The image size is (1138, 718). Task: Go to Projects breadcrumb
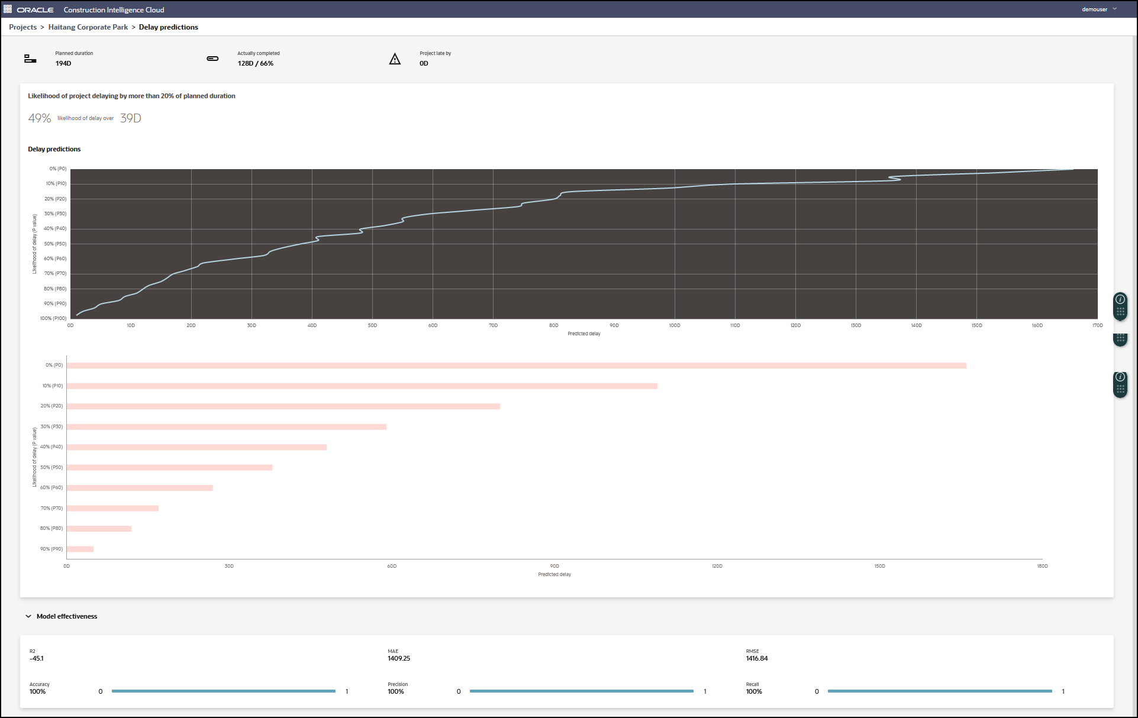(22, 27)
